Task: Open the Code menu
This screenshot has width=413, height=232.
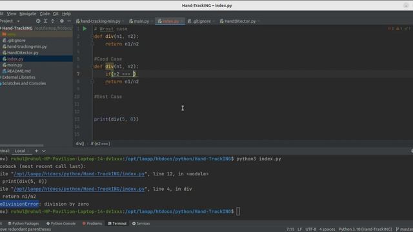Action: (45, 14)
